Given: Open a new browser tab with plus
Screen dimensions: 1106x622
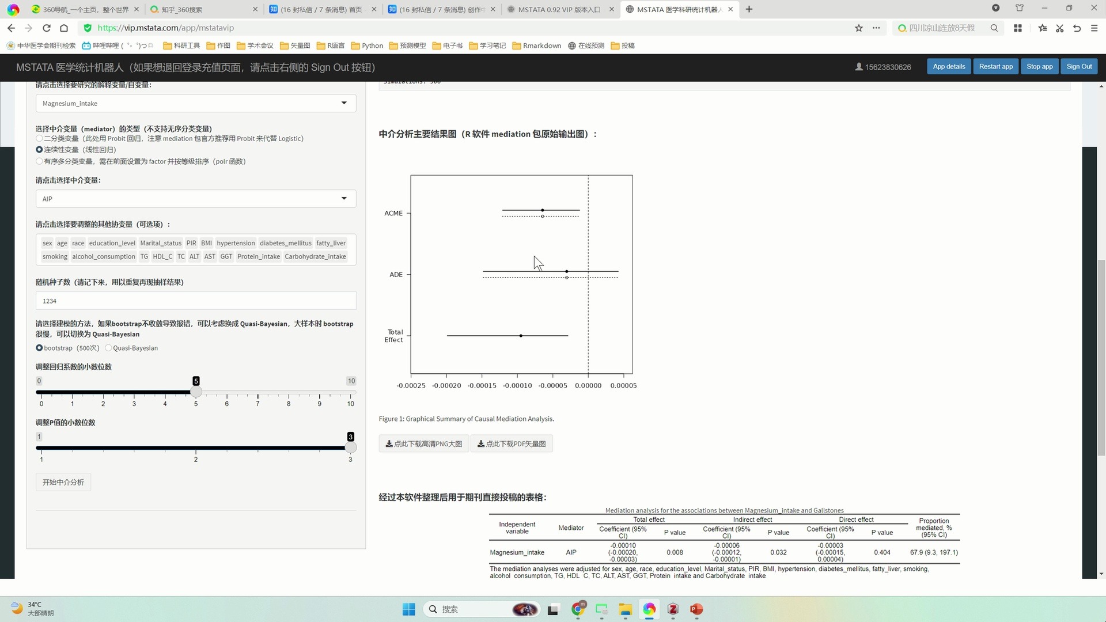Looking at the screenshot, I should coord(749,9).
